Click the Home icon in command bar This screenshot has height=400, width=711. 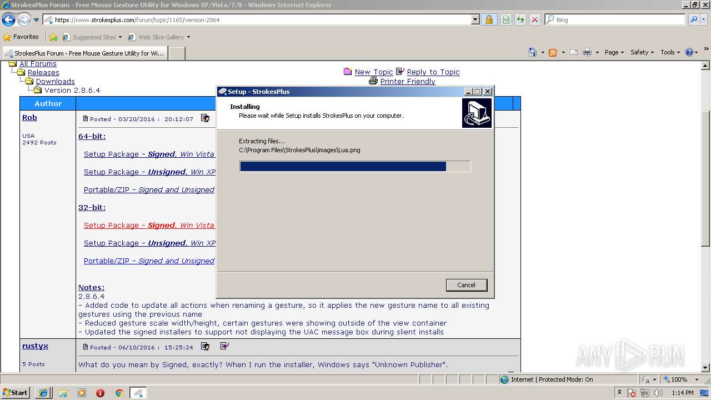coord(533,52)
